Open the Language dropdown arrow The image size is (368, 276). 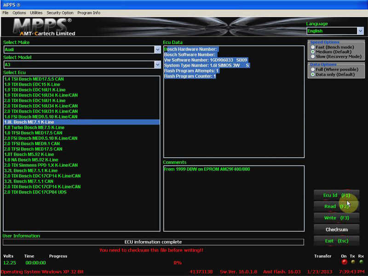pyautogui.click(x=360, y=31)
